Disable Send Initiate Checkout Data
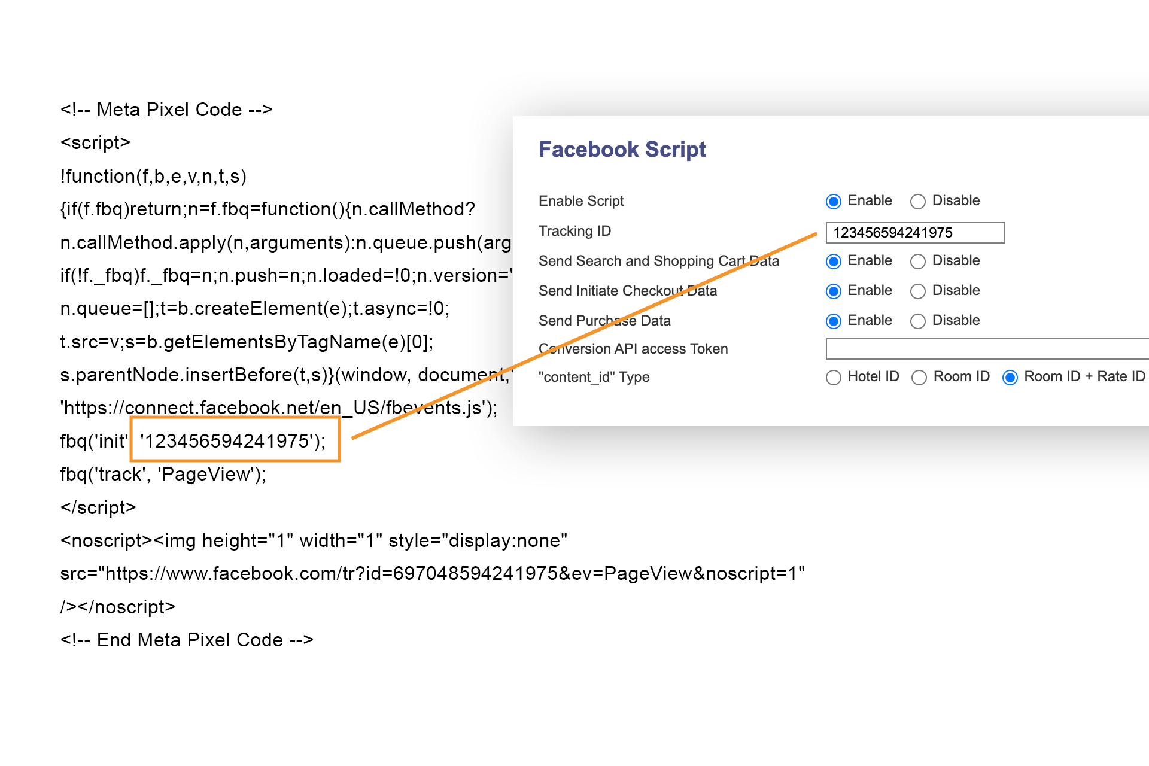Viewport: 1149px width, 766px height. click(918, 291)
